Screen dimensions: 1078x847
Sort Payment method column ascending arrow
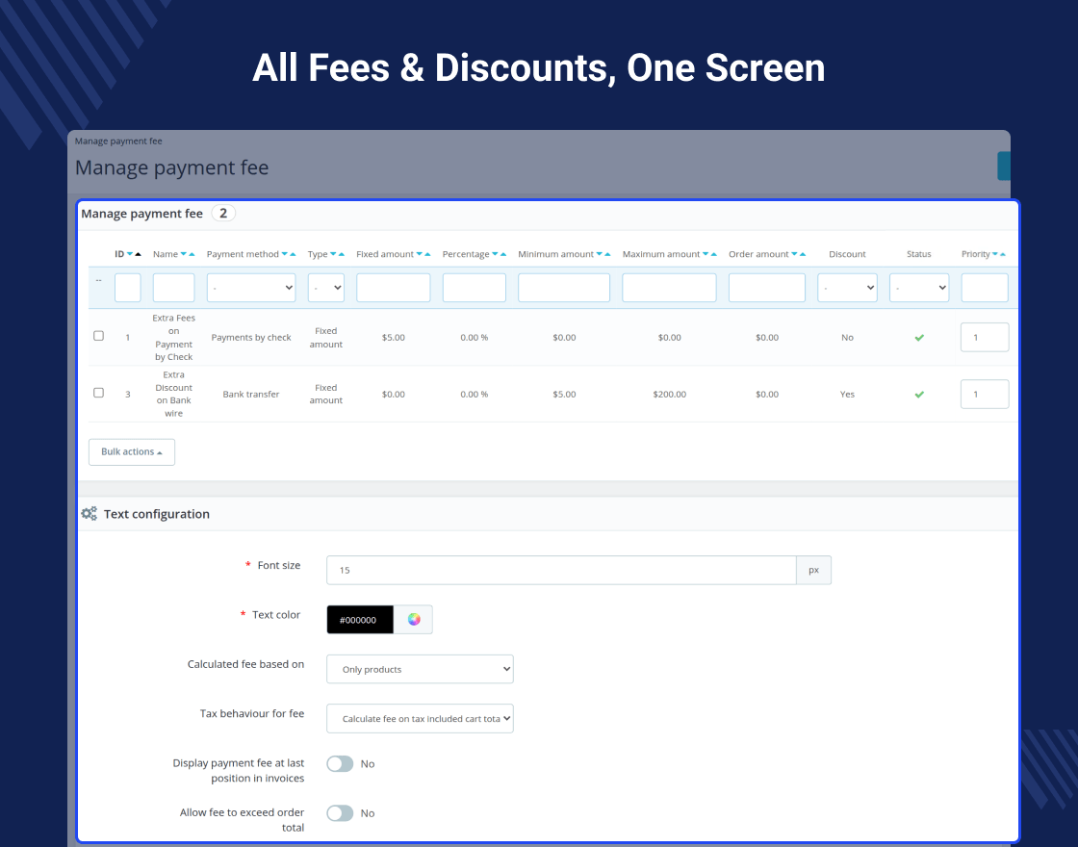point(293,254)
